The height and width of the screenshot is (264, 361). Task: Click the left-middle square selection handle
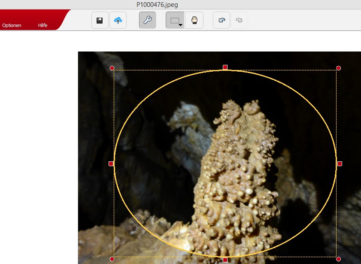pyautogui.click(x=111, y=164)
